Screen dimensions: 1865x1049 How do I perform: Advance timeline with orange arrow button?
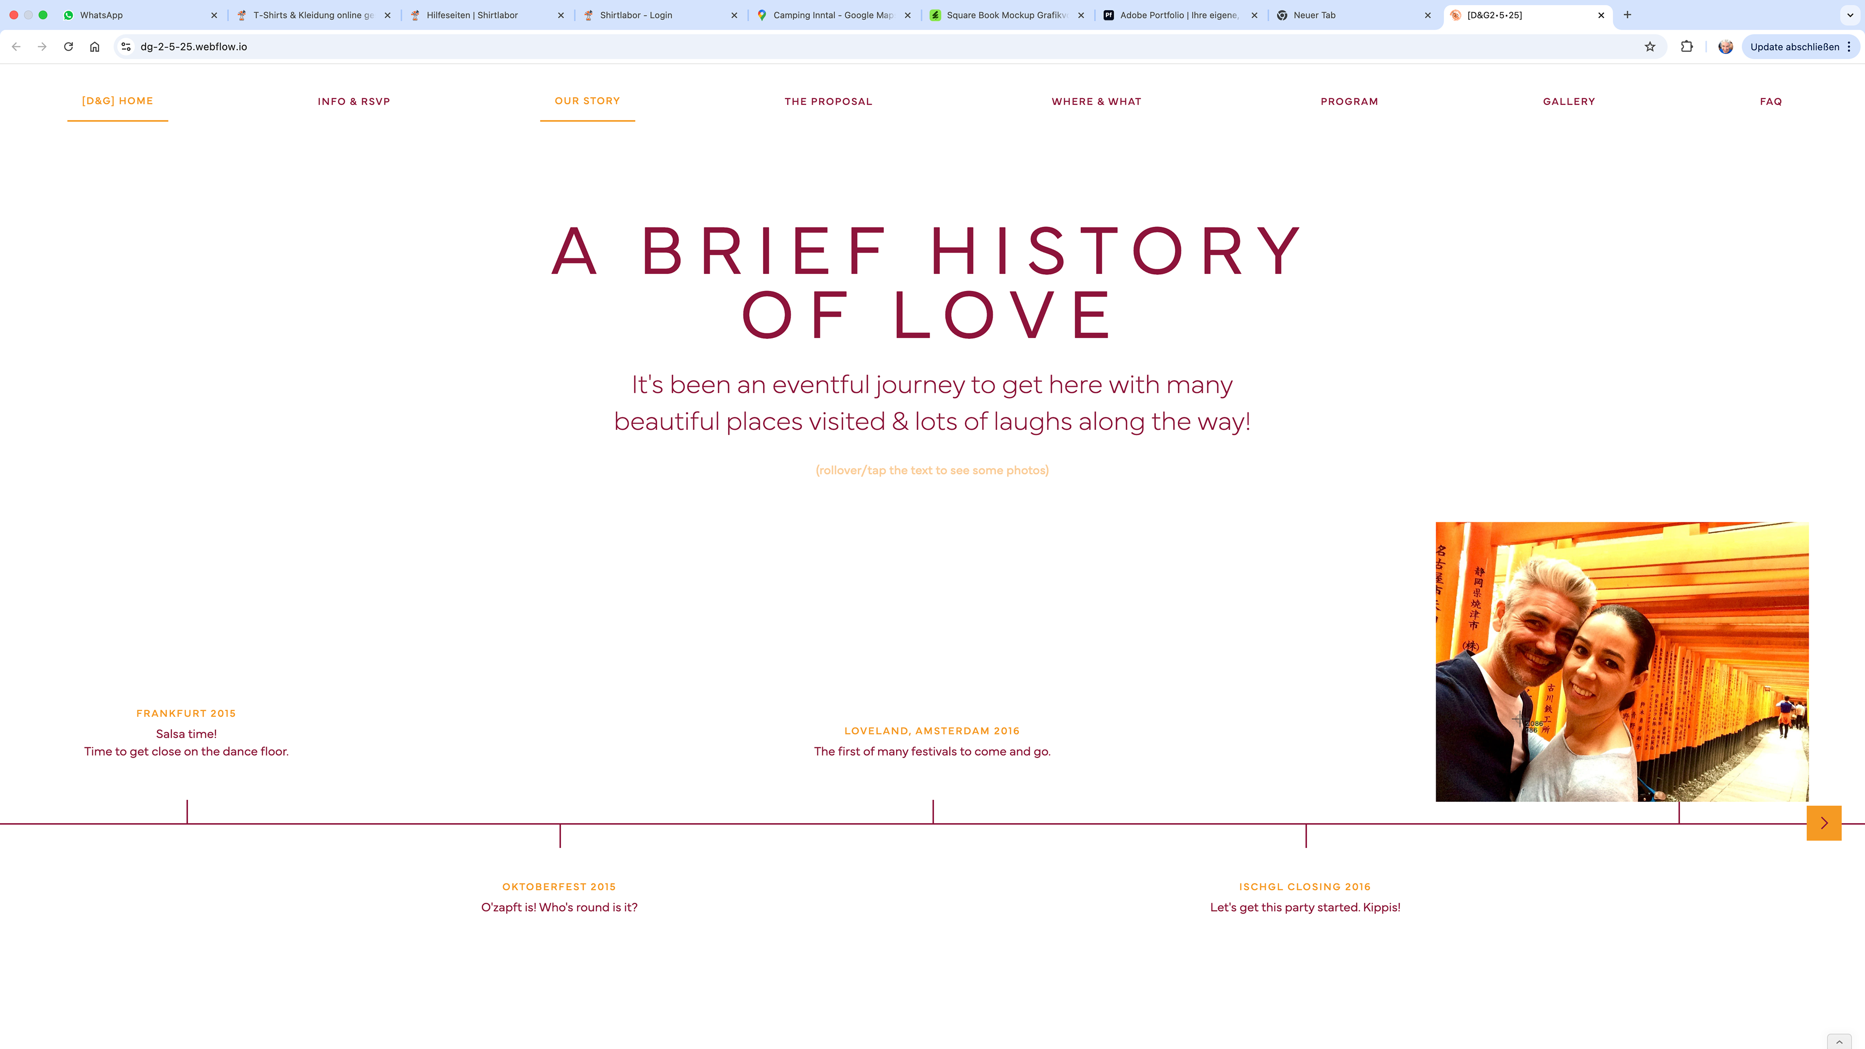[1824, 823]
